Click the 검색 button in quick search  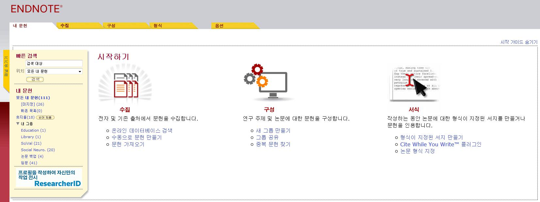pyautogui.click(x=35, y=79)
